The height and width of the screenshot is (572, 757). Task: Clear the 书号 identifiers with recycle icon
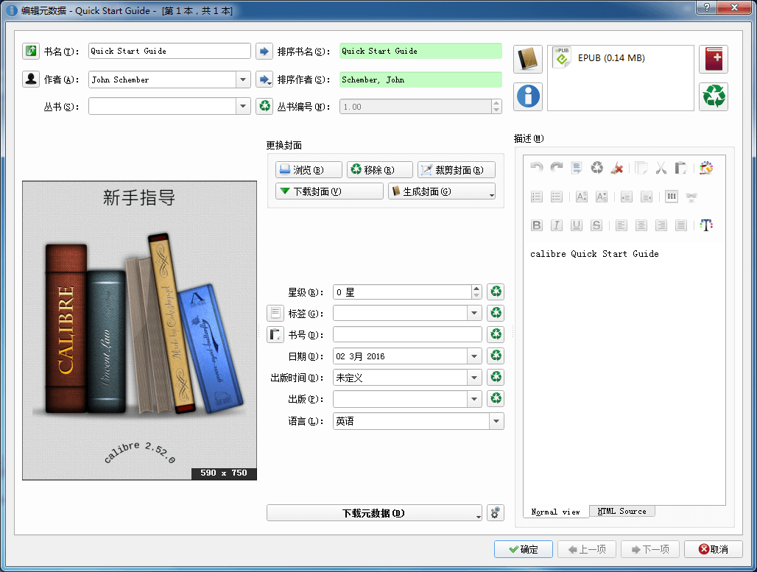click(496, 334)
